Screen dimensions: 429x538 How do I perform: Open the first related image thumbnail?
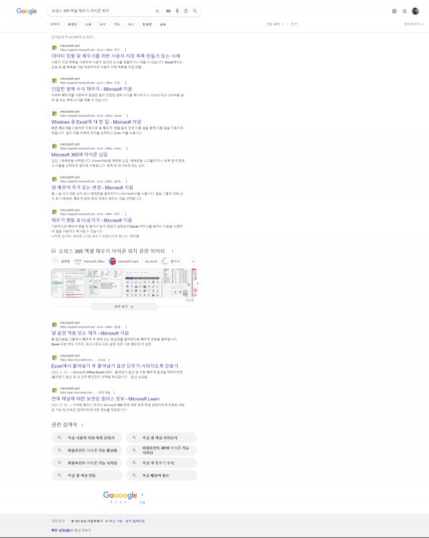[68, 283]
